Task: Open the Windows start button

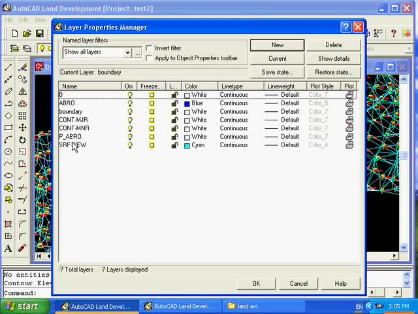Action: point(25,306)
